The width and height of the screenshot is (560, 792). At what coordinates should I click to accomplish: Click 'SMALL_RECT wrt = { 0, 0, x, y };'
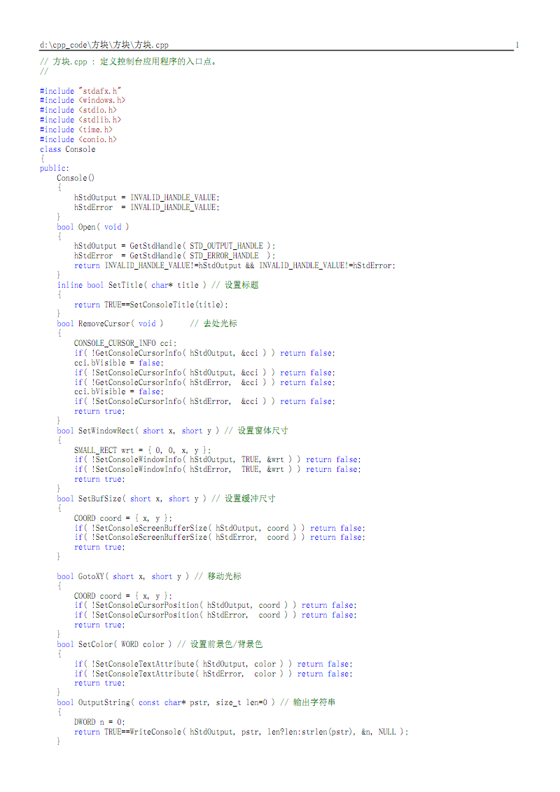point(142,450)
